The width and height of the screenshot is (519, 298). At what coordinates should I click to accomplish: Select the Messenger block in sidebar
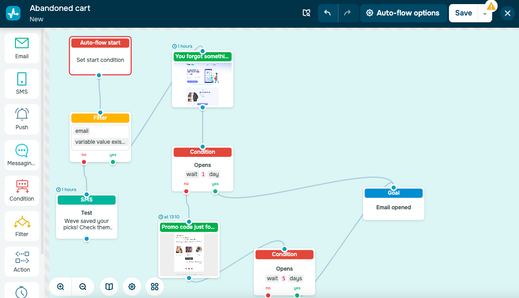point(22,155)
